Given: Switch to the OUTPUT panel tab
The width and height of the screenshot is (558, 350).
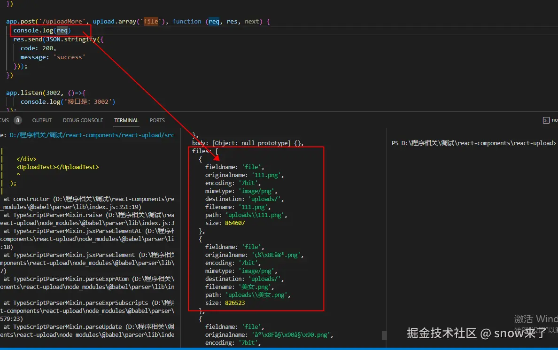Looking at the screenshot, I should (42, 120).
